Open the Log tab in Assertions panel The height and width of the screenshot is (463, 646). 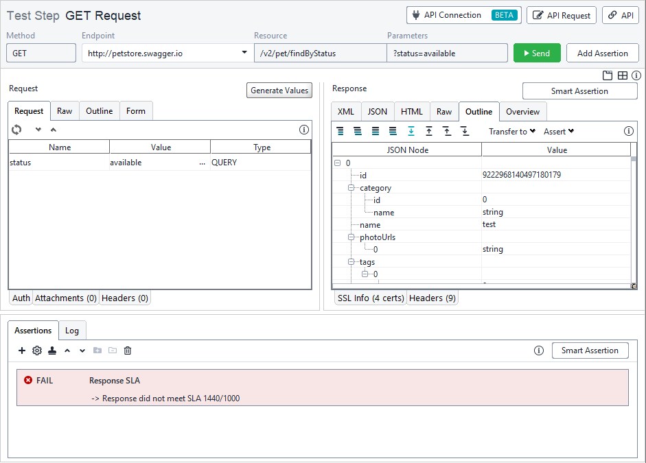tap(72, 330)
